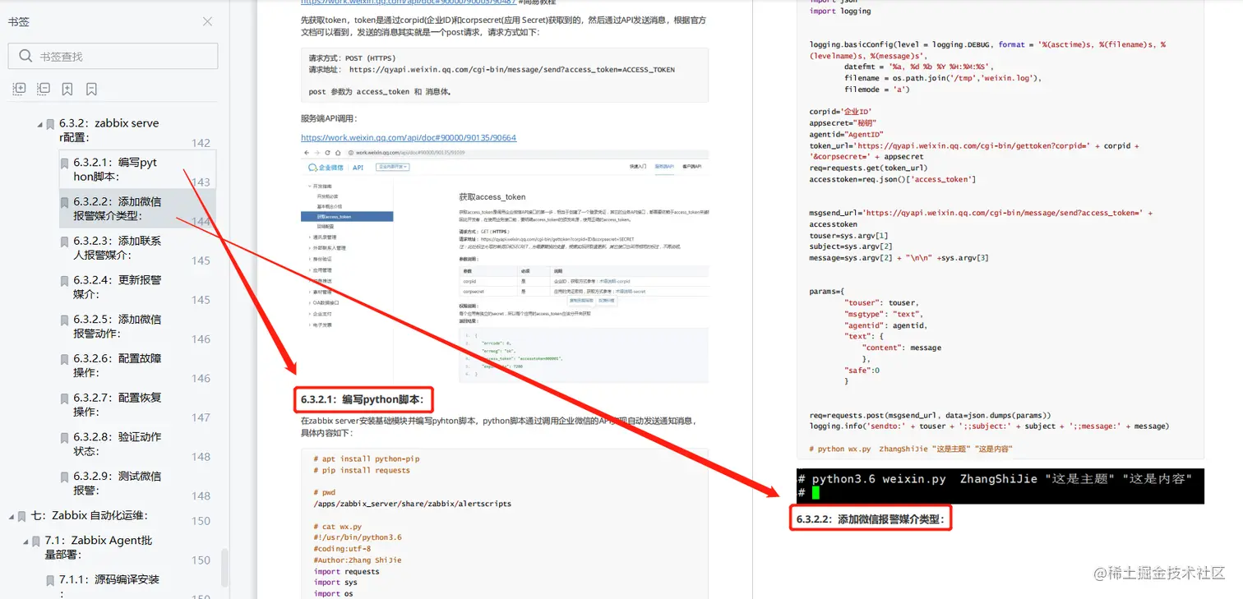Image resolution: width=1243 pixels, height=599 pixels.
Task: Click the 6.3.2.2：添加微信报警媒介类型 heading
Action: pos(871,519)
